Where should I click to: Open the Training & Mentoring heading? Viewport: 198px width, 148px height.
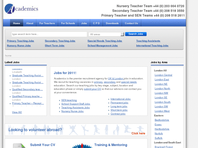[111, 145]
